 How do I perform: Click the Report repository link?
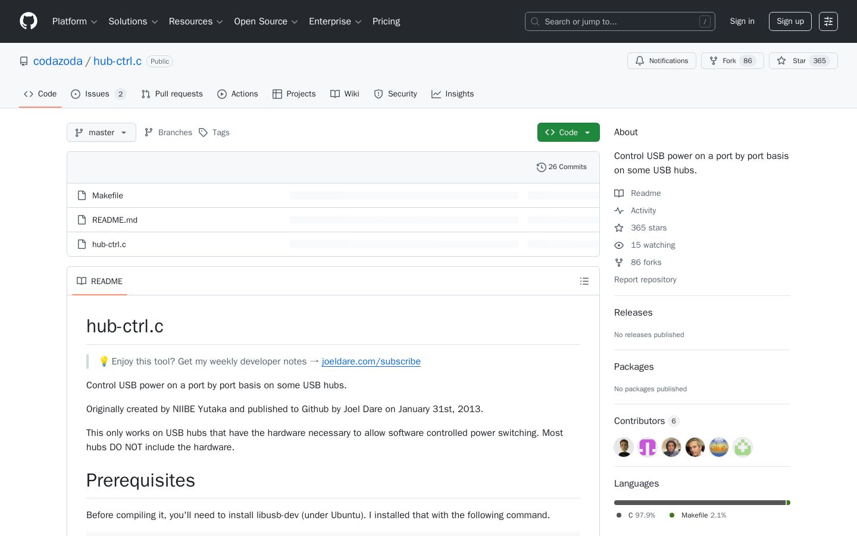click(x=645, y=280)
